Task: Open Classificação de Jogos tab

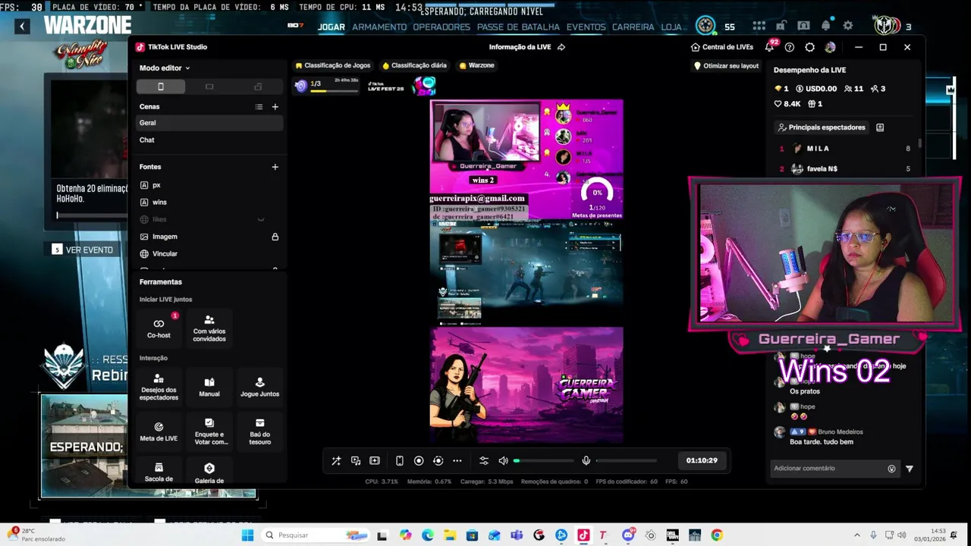Action: point(333,66)
